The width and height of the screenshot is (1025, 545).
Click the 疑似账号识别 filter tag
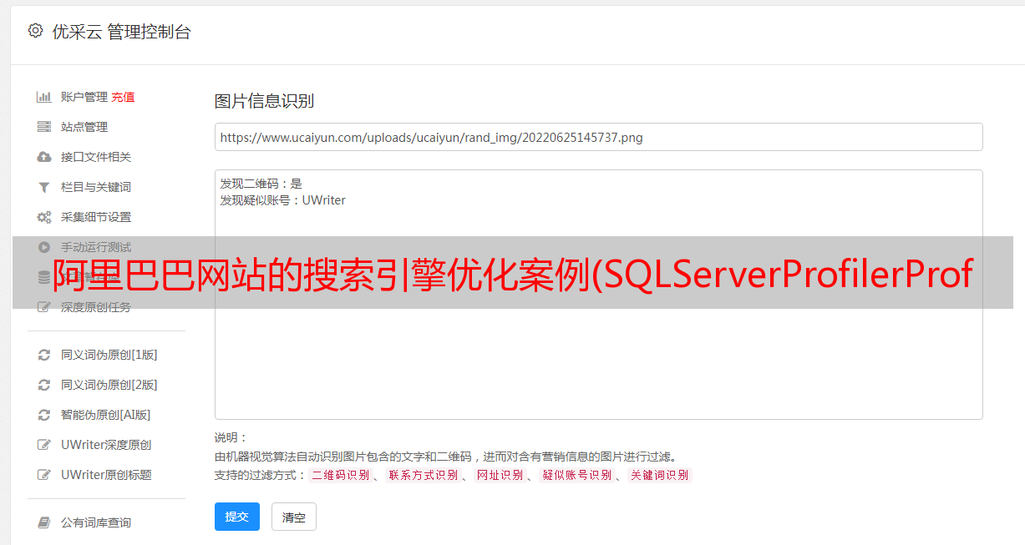577,475
